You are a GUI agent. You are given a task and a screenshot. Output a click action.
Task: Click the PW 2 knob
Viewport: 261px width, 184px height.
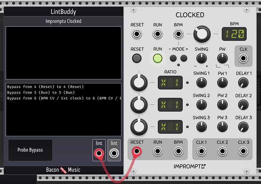click(x=222, y=105)
